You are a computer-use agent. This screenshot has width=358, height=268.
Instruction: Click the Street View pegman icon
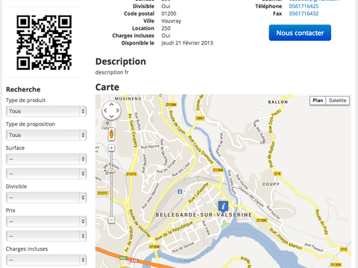point(111,134)
